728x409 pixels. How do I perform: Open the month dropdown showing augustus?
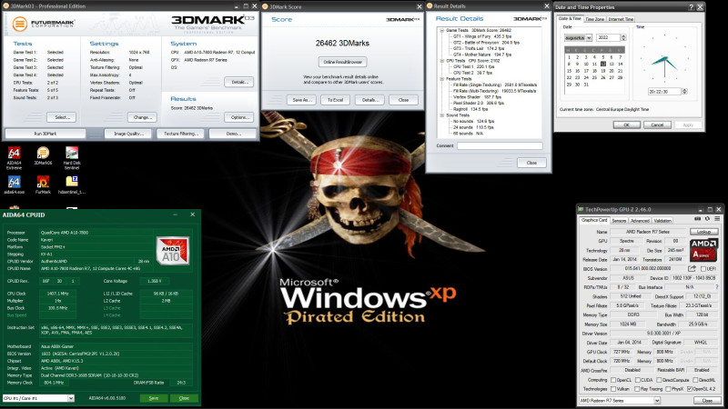(x=579, y=37)
